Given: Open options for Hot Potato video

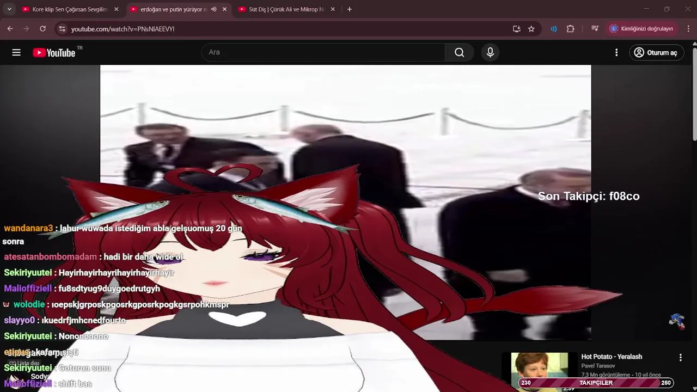Looking at the screenshot, I should pyautogui.click(x=680, y=357).
